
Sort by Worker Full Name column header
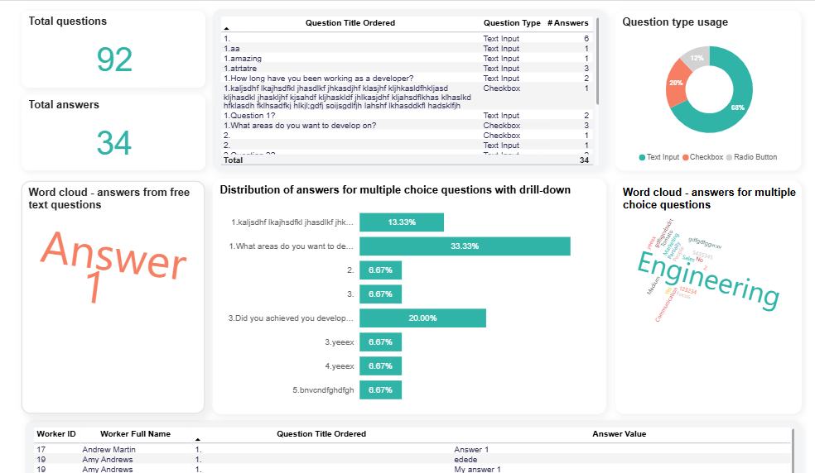pyautogui.click(x=135, y=433)
